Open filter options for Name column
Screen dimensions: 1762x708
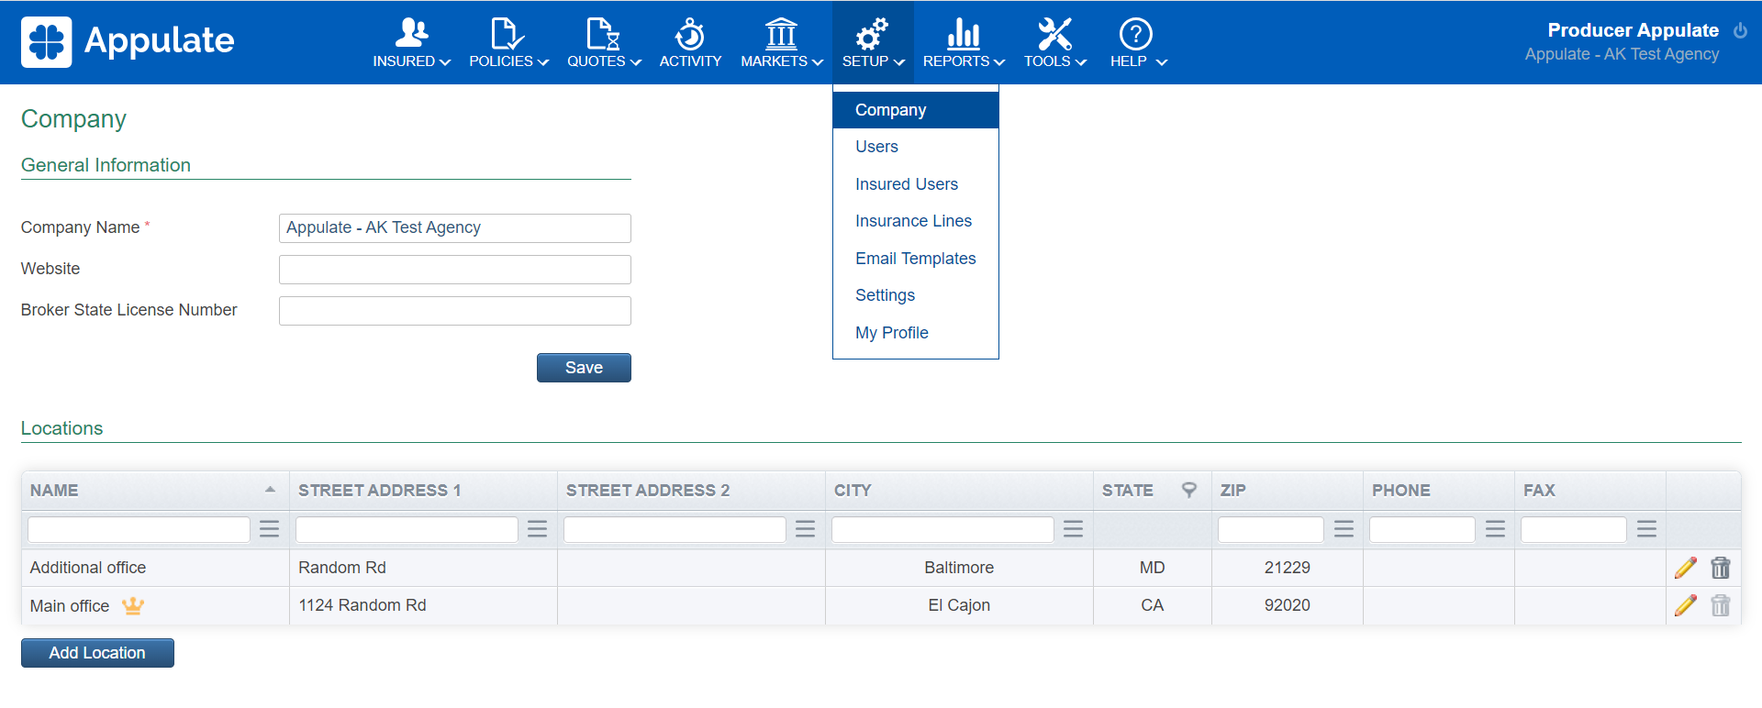[269, 529]
